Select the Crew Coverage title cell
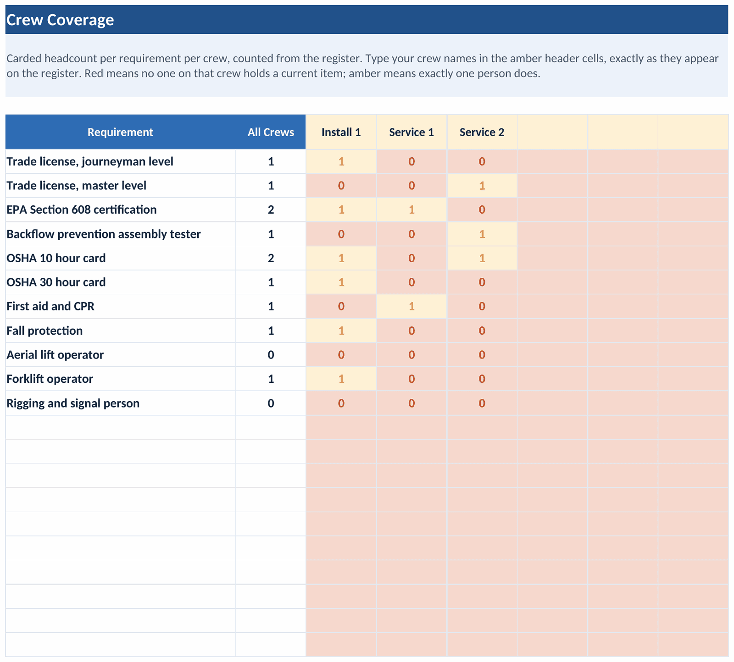The width and height of the screenshot is (734, 662). coord(367,20)
